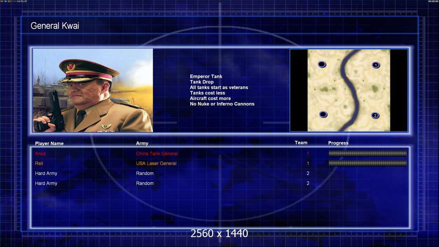Select player name Reli
439x247 pixels.
[39, 163]
